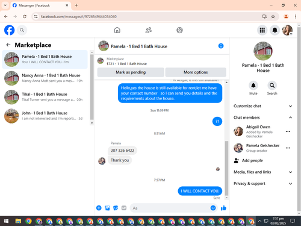
Task: Select the Messenger | Facebook browser tab
Action: tap(40, 5)
